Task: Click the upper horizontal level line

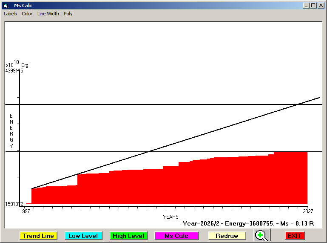Action: click(128, 104)
